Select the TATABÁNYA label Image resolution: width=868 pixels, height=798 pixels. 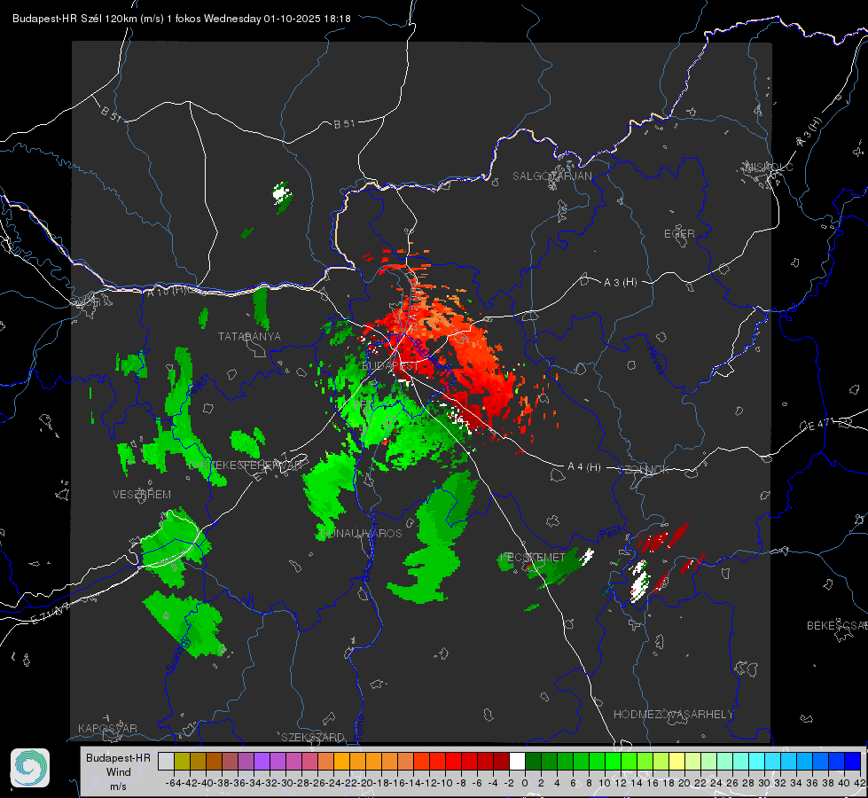[x=249, y=336]
